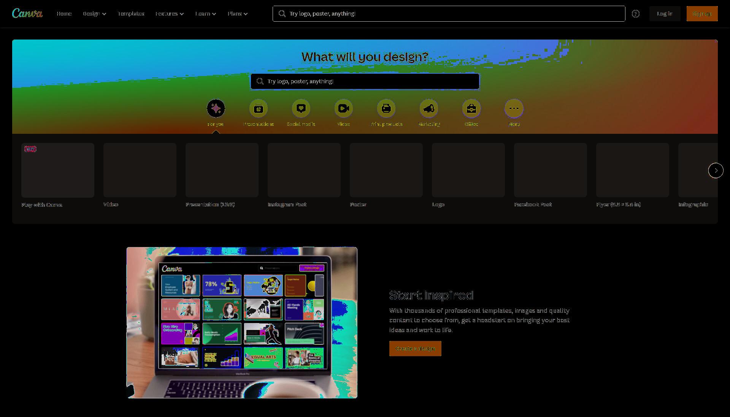This screenshot has width=730, height=417.
Task: Select the For you category icon
Action: [x=216, y=108]
